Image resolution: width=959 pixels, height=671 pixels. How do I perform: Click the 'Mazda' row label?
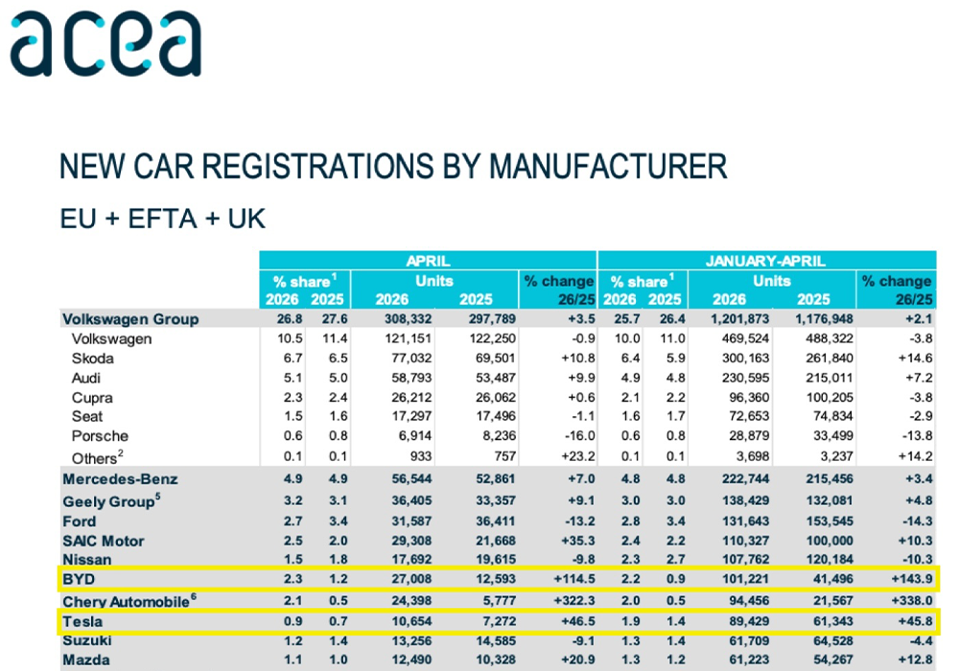tap(85, 660)
